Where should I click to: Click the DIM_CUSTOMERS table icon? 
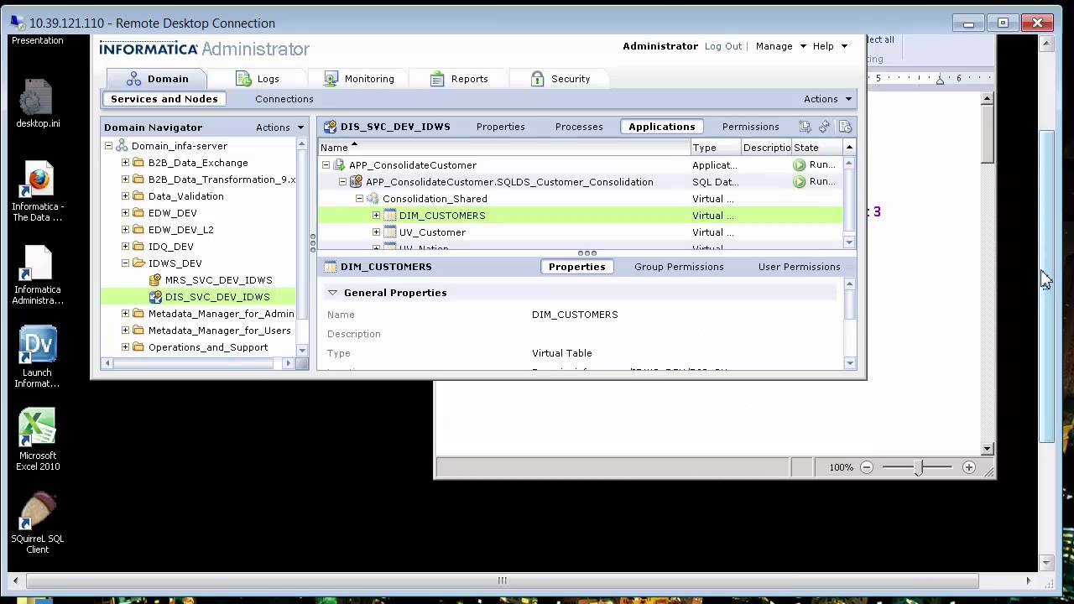[389, 216]
